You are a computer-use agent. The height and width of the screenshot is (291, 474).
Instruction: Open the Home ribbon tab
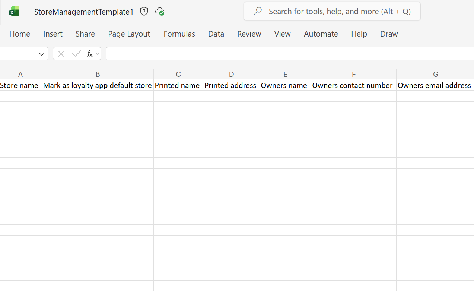coord(20,34)
